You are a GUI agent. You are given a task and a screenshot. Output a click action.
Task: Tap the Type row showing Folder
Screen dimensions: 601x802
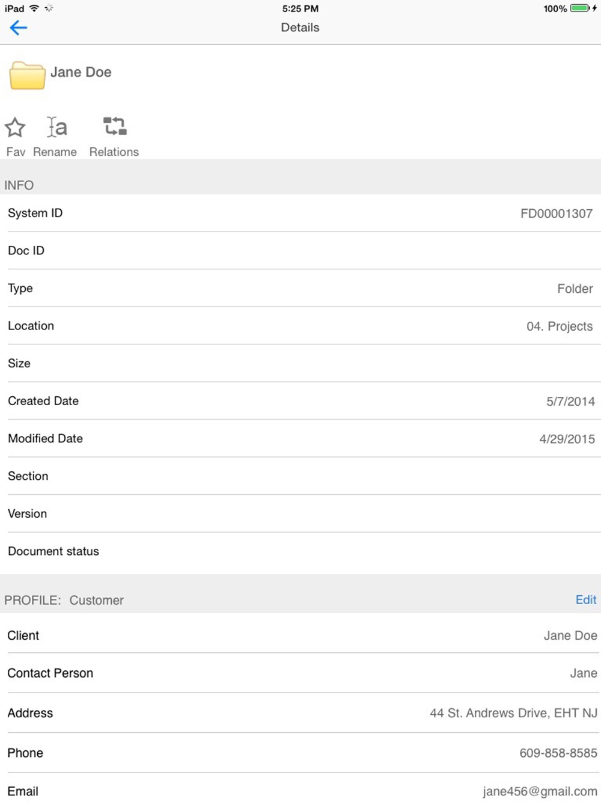[300, 289]
